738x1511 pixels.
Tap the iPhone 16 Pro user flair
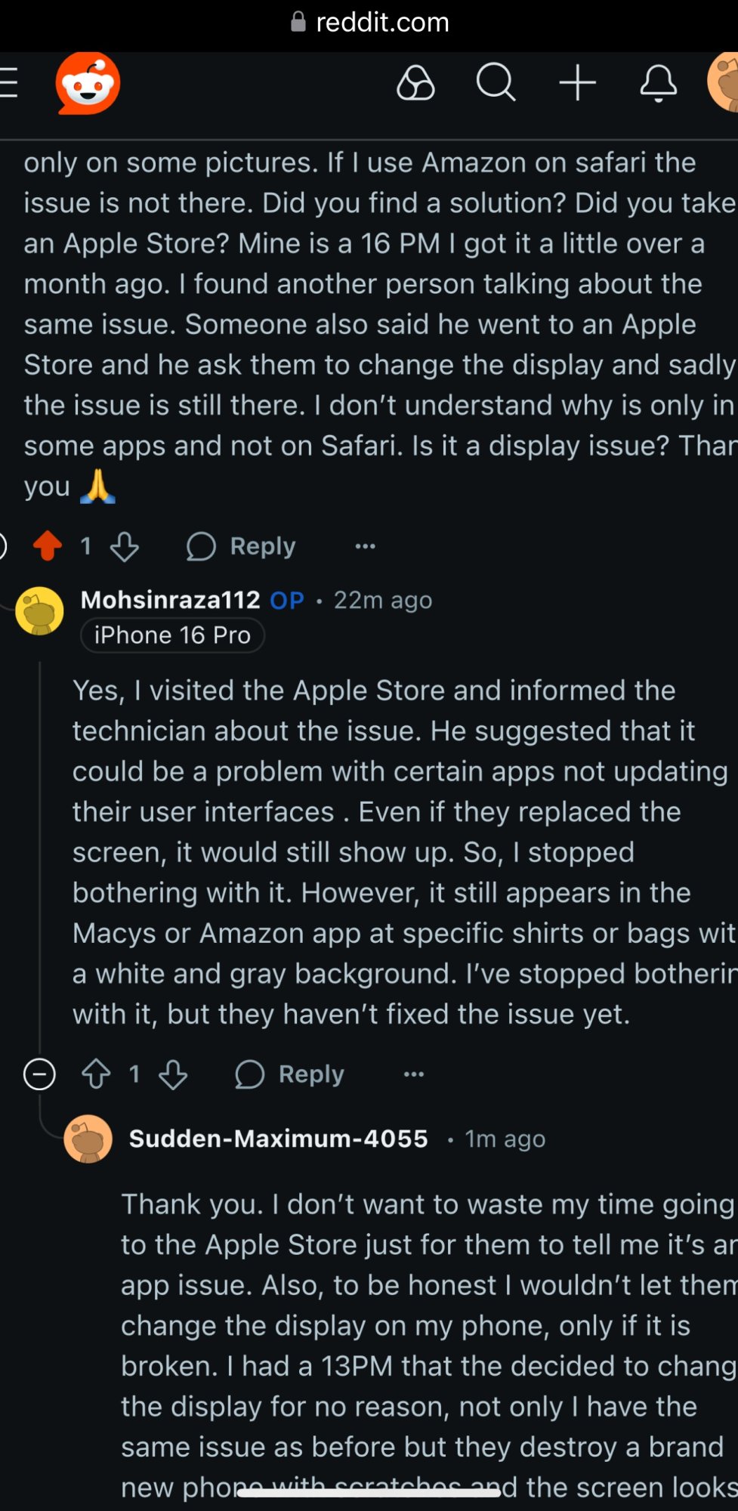click(172, 635)
